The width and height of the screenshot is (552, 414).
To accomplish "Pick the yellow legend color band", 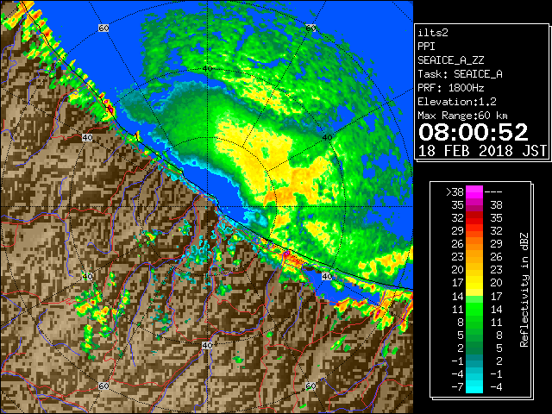I will click(474, 284).
